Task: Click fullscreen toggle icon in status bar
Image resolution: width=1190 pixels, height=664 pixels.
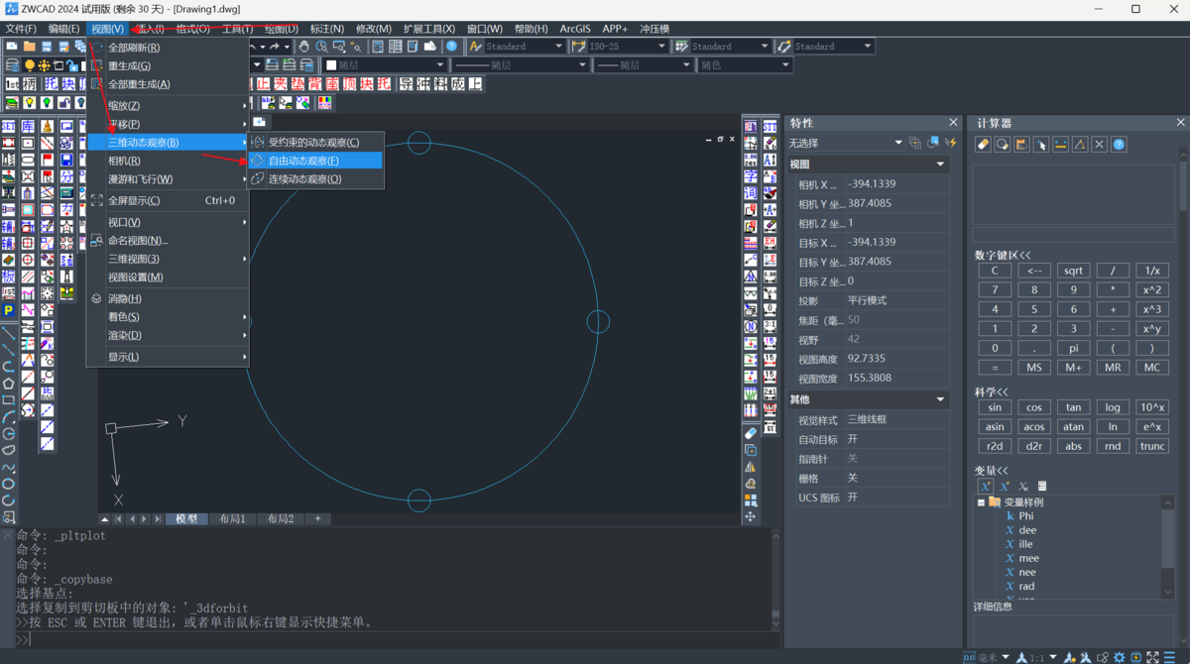Action: (1152, 657)
